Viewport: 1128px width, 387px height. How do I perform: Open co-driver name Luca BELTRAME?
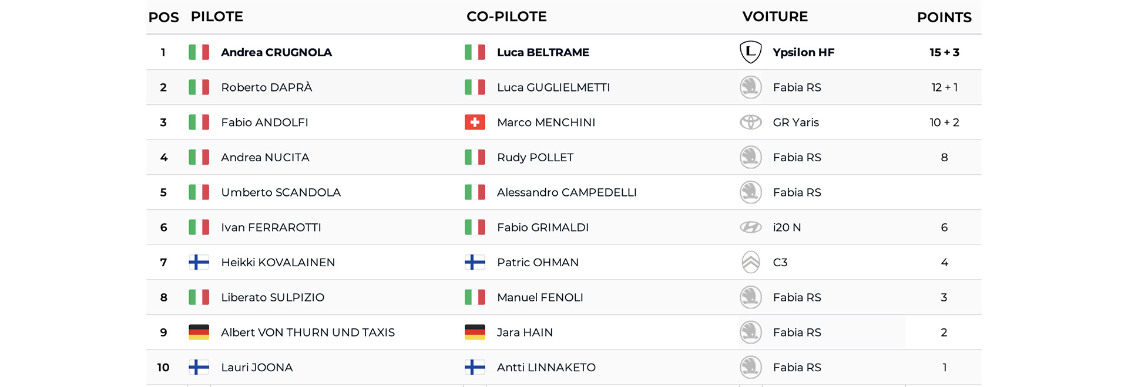[x=543, y=52]
